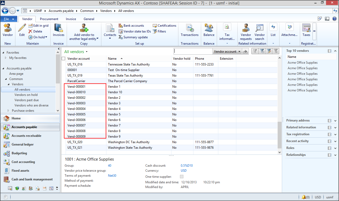The height and width of the screenshot is (201, 339).
Task: Open Vendor account filter field dropdown
Action: point(227,52)
